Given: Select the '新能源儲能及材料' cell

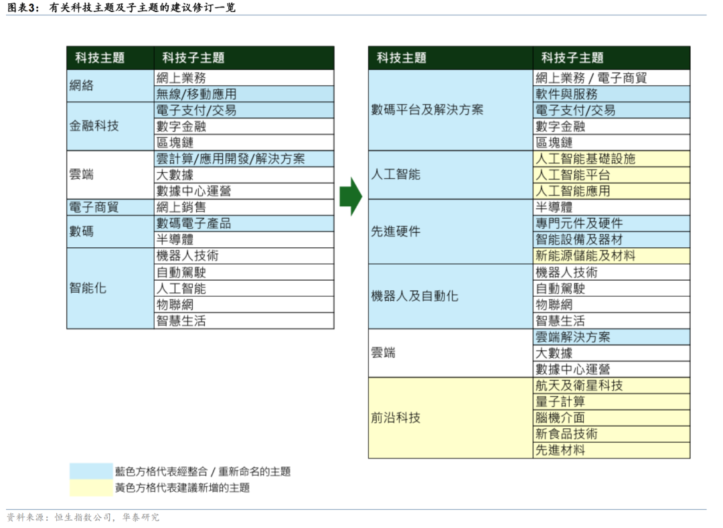Looking at the screenshot, I should [x=611, y=256].
